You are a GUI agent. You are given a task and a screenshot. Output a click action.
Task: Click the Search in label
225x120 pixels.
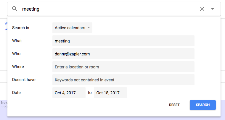click(x=21, y=28)
